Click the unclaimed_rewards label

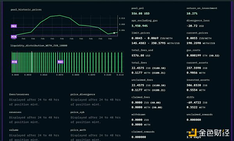[x=200, y=115]
